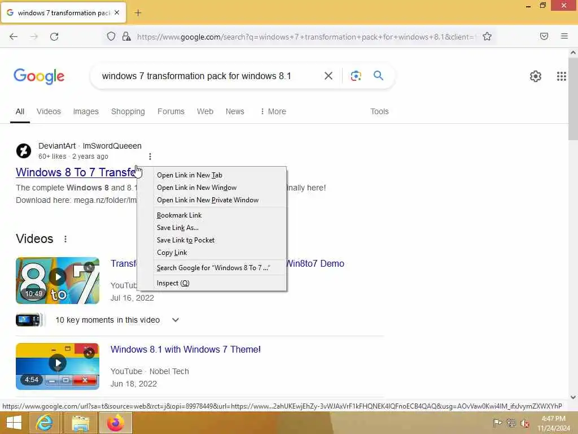
Task: Switch to the Shopping results tab
Action: (128, 111)
